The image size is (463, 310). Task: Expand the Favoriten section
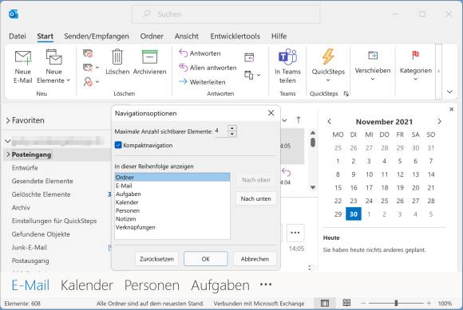coord(8,120)
